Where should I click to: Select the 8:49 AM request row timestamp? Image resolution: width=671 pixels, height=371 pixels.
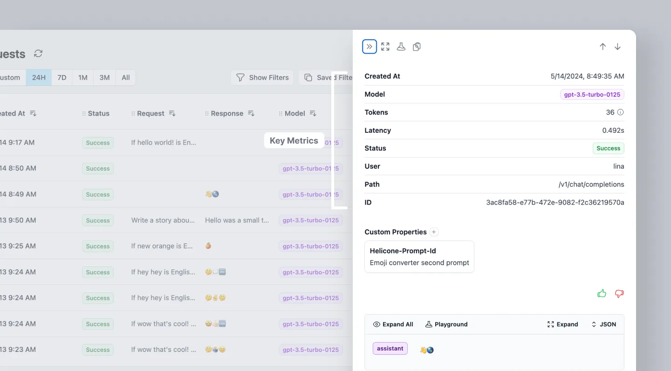click(x=18, y=194)
